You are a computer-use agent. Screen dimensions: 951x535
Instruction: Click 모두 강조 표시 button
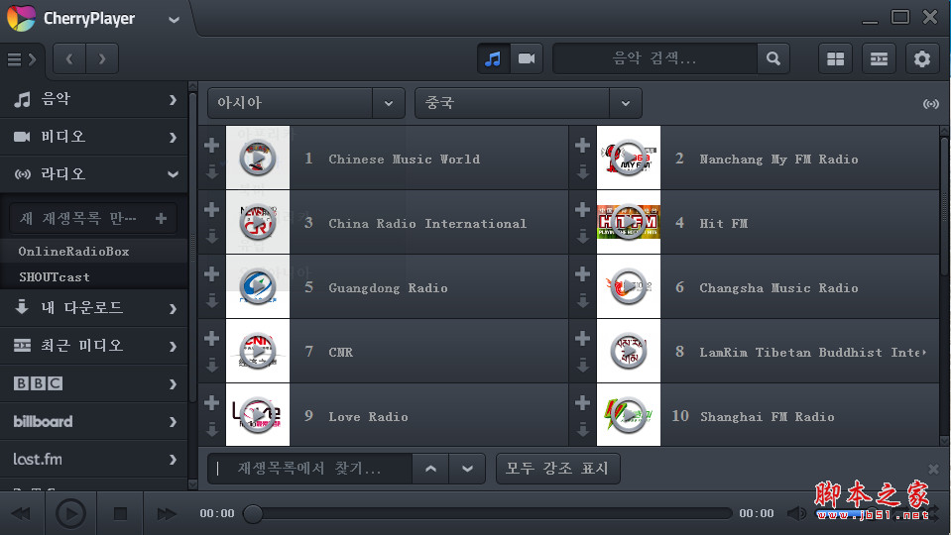(558, 469)
